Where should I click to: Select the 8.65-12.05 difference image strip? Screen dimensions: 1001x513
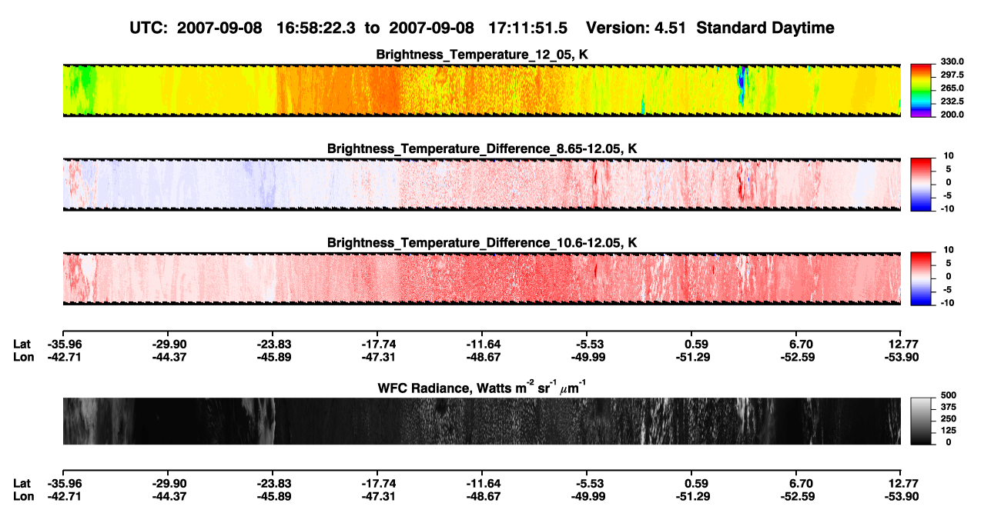tap(481, 185)
